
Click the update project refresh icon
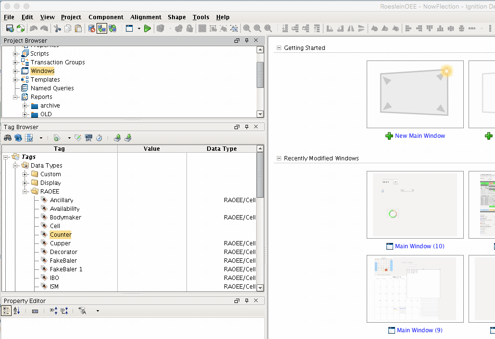pyautogui.click(x=21, y=29)
